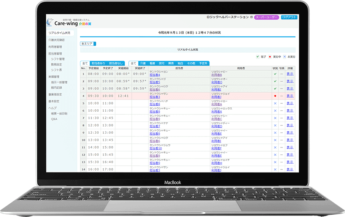Open the 全エリア area dropdown
Screen dimensions: 345x217
88,44
